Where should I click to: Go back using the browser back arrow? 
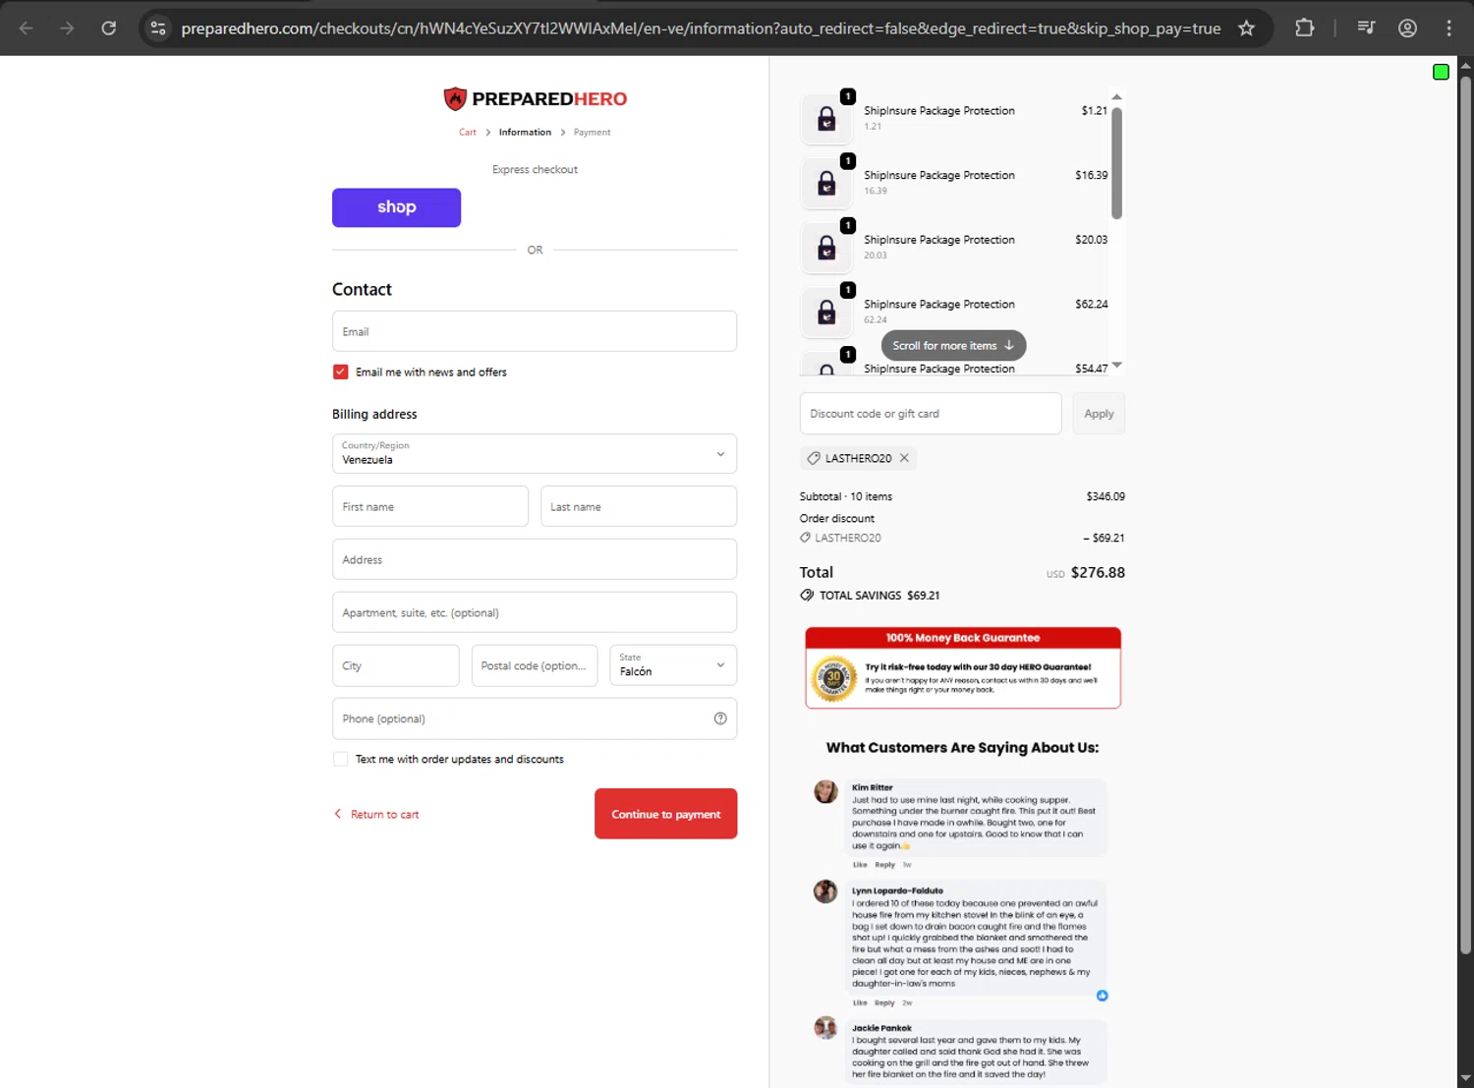coord(27,28)
